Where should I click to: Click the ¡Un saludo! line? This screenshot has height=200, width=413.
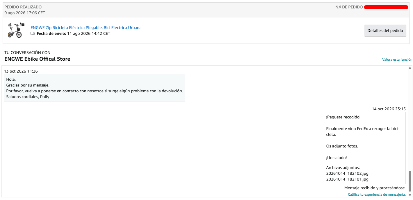point(337,158)
